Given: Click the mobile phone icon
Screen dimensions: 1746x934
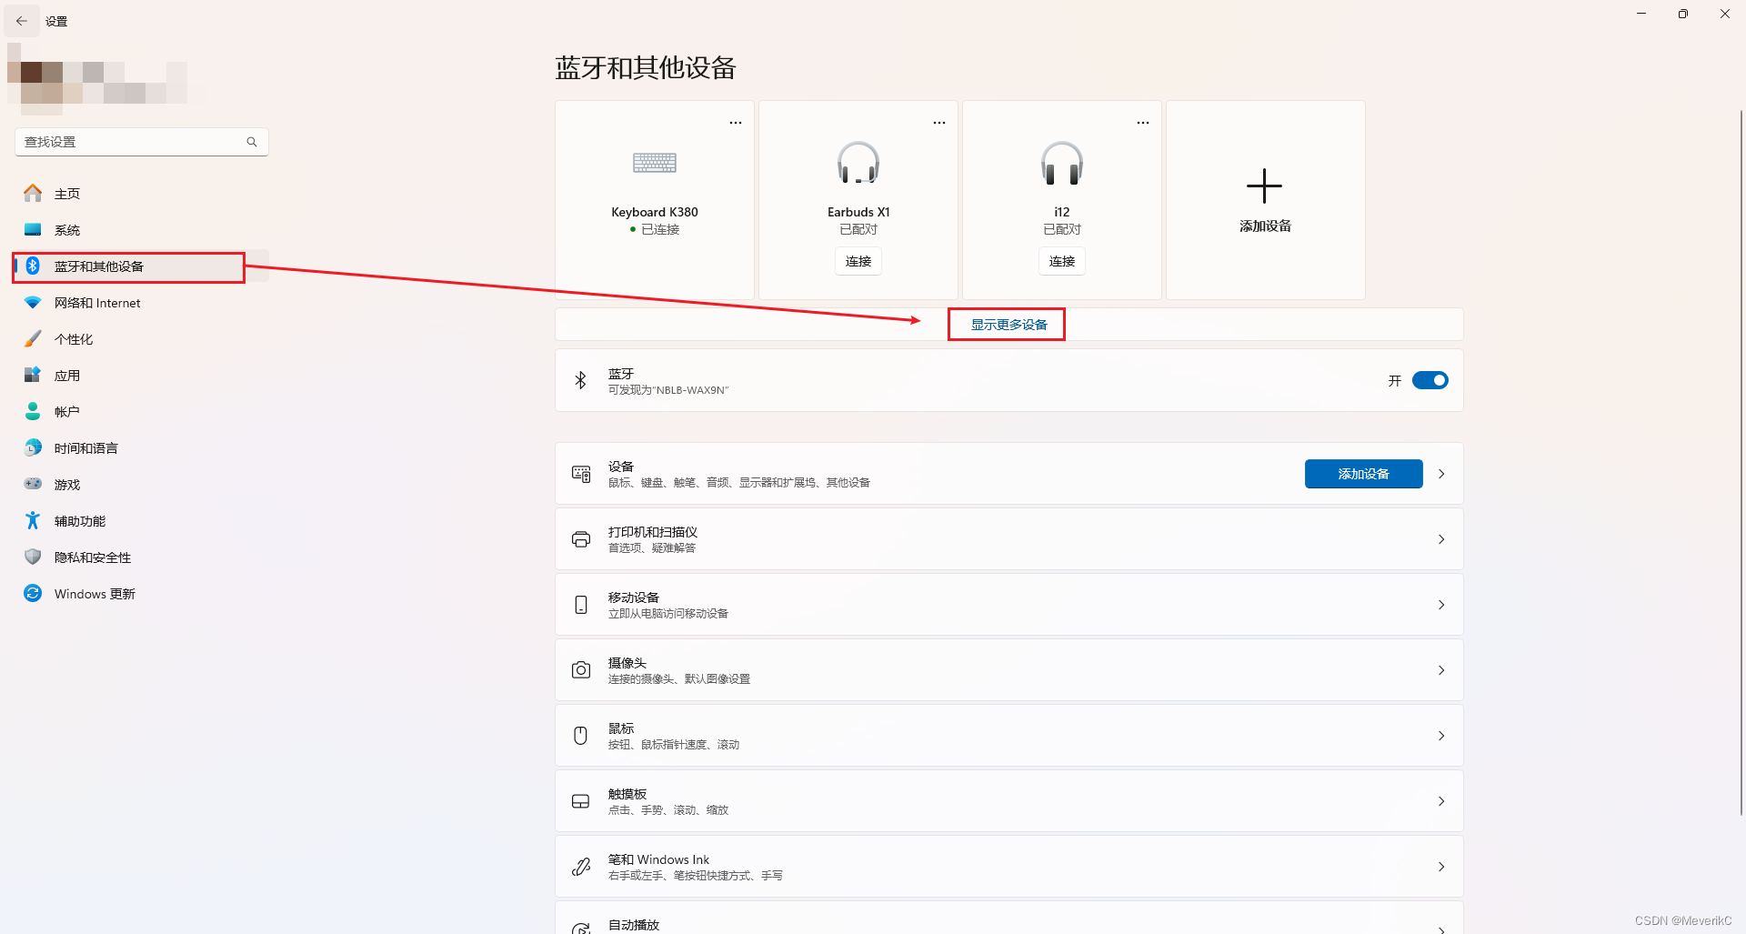Looking at the screenshot, I should point(581,605).
